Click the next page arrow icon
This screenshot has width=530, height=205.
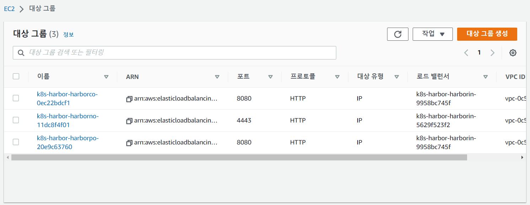[x=492, y=53]
